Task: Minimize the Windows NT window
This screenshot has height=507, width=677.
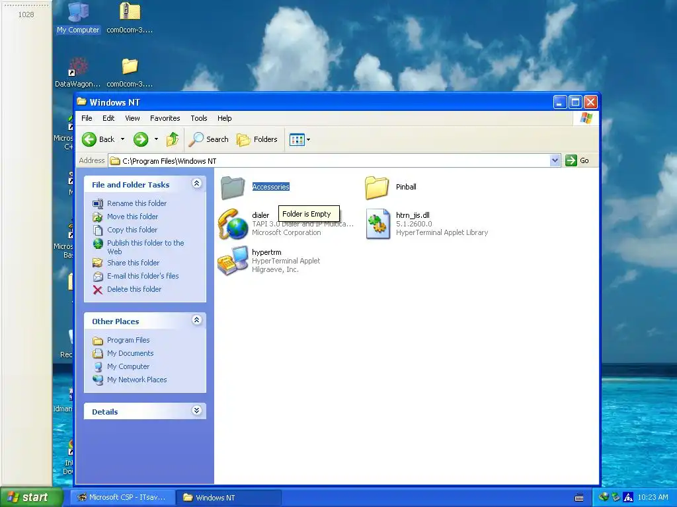Action: pyautogui.click(x=560, y=102)
